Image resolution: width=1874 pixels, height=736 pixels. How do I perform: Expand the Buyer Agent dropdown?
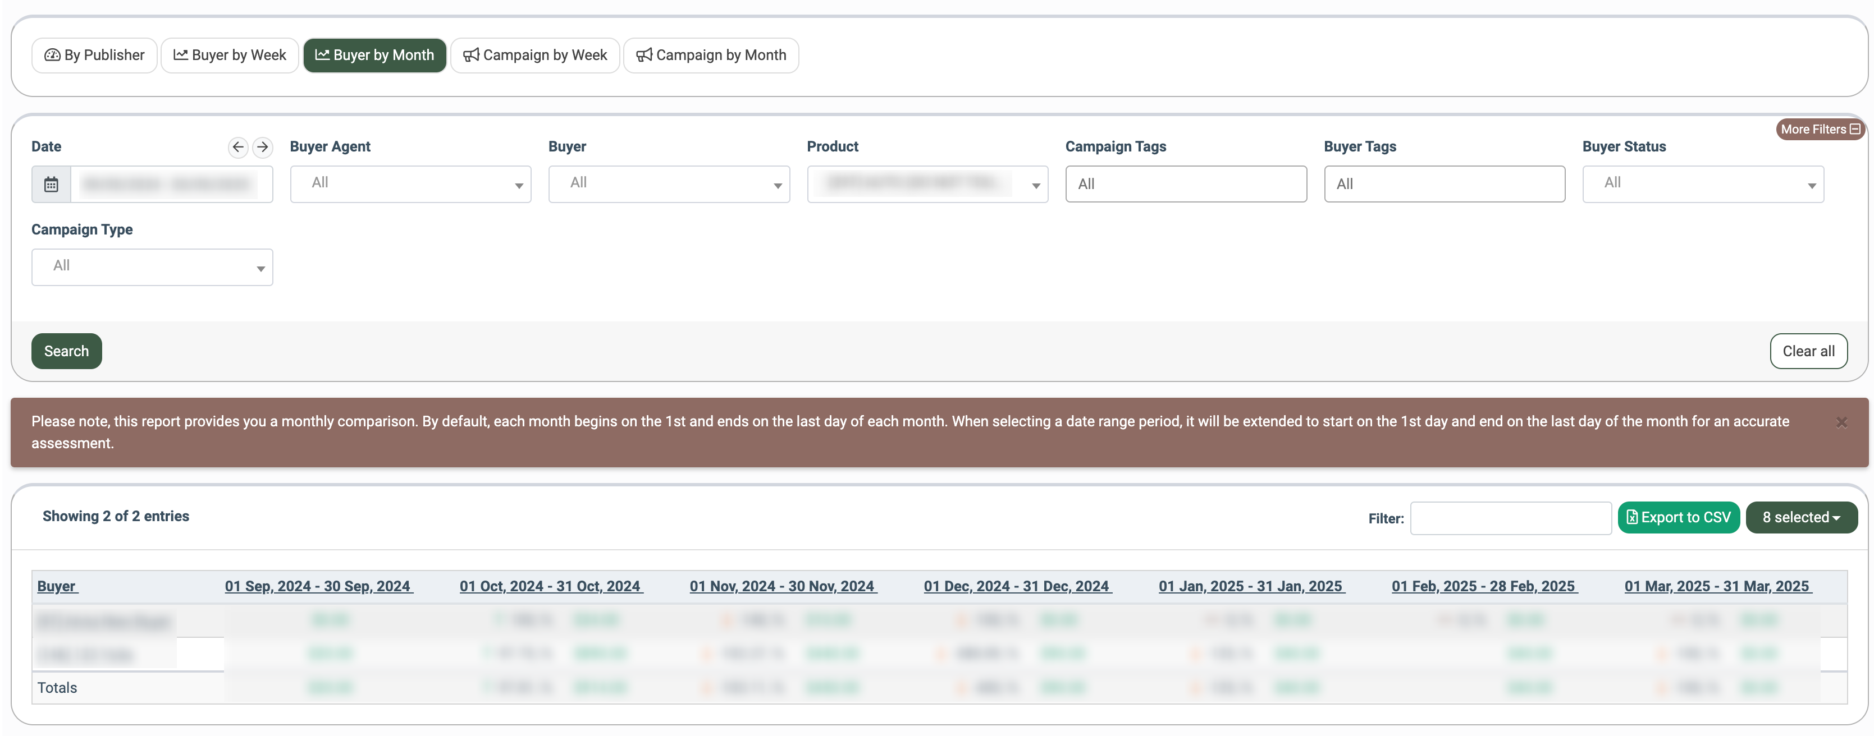(x=410, y=184)
